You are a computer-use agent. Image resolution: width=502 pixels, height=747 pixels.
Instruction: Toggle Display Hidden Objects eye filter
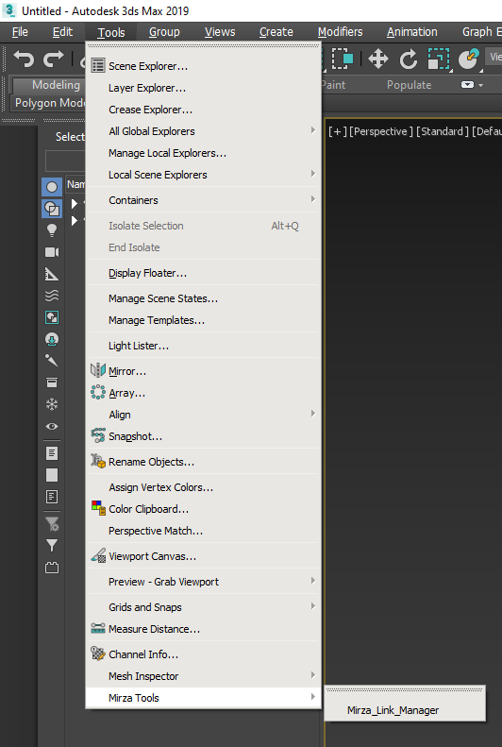pyautogui.click(x=52, y=426)
